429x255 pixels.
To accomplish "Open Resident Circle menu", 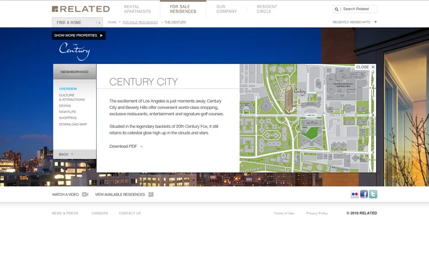I will coord(267,9).
